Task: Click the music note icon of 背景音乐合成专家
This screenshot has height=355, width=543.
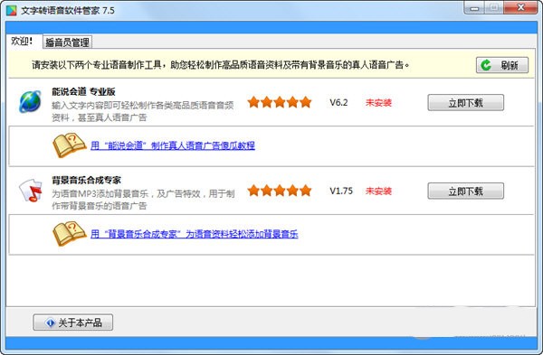Action: pyautogui.click(x=30, y=190)
